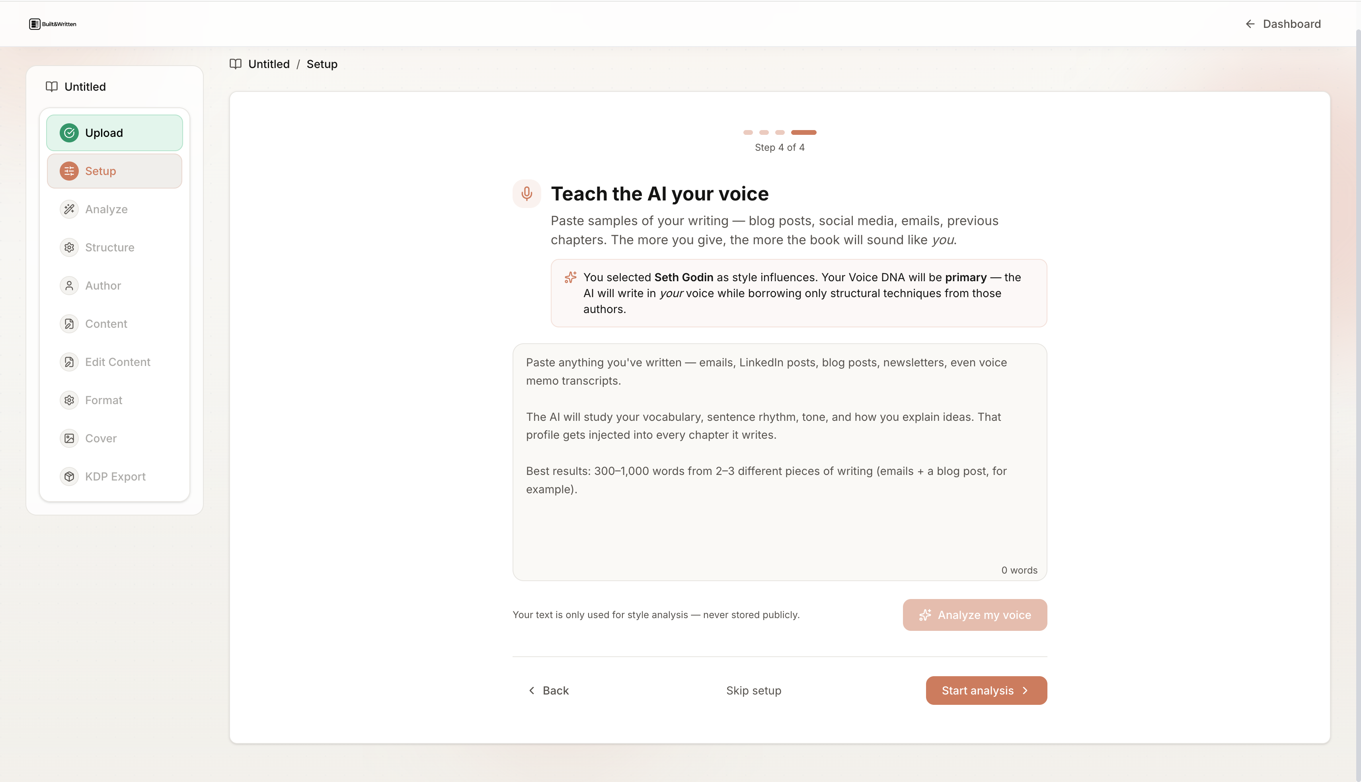Click Skip setup link
Viewport: 1361px width, 782px height.
(753, 691)
